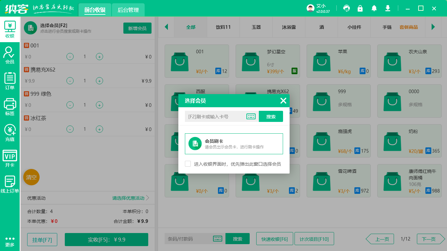Click the card number input field
Screen dimensions: 447x251
(215, 116)
